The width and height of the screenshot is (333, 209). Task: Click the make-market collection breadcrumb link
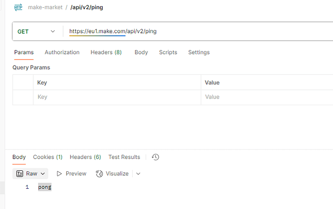(45, 7)
